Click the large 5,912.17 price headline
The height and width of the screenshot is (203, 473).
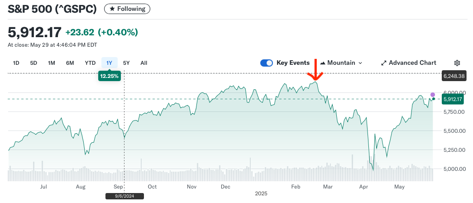(x=35, y=32)
